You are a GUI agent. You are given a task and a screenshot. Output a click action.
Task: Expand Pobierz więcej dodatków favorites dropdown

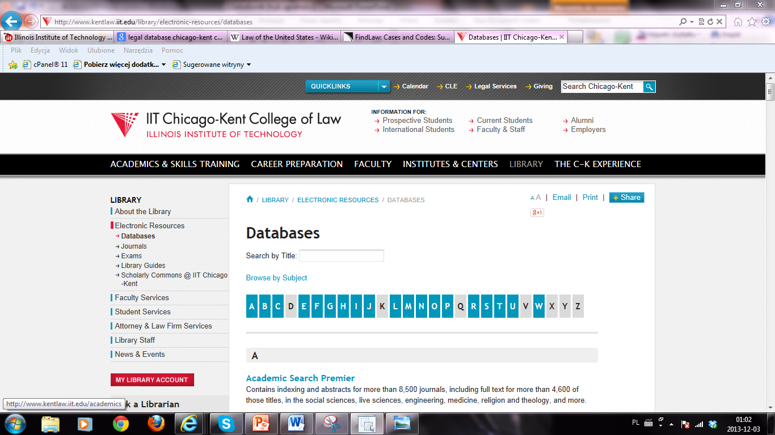tap(163, 65)
